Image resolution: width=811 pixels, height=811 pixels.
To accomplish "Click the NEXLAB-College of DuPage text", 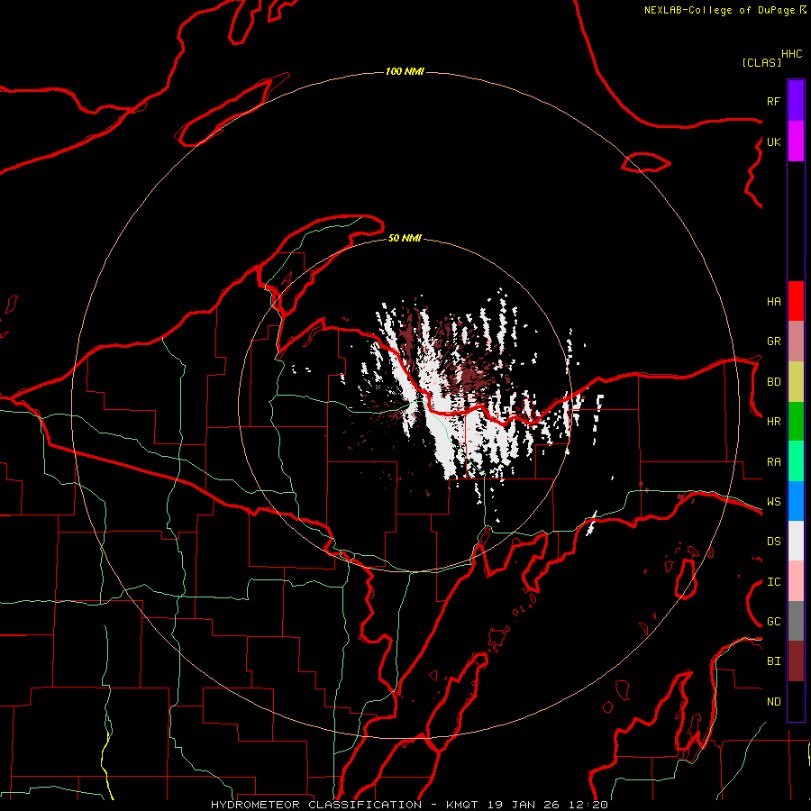I will click(719, 10).
